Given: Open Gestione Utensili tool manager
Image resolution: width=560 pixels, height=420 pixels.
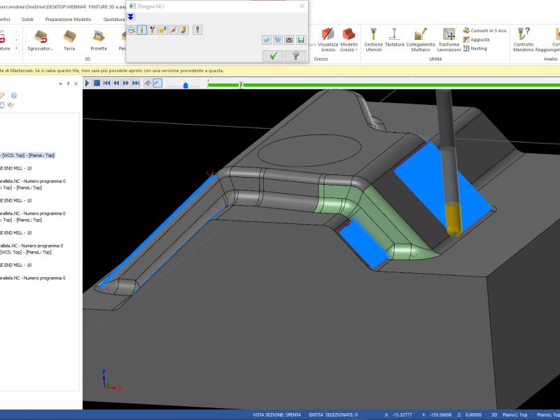Looking at the screenshot, I should (373, 39).
